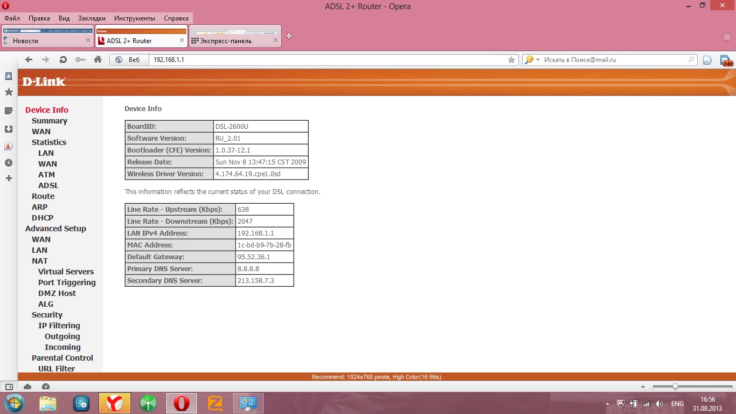The height and width of the screenshot is (414, 736).
Task: Add a new tab with plus button
Action: tap(289, 36)
